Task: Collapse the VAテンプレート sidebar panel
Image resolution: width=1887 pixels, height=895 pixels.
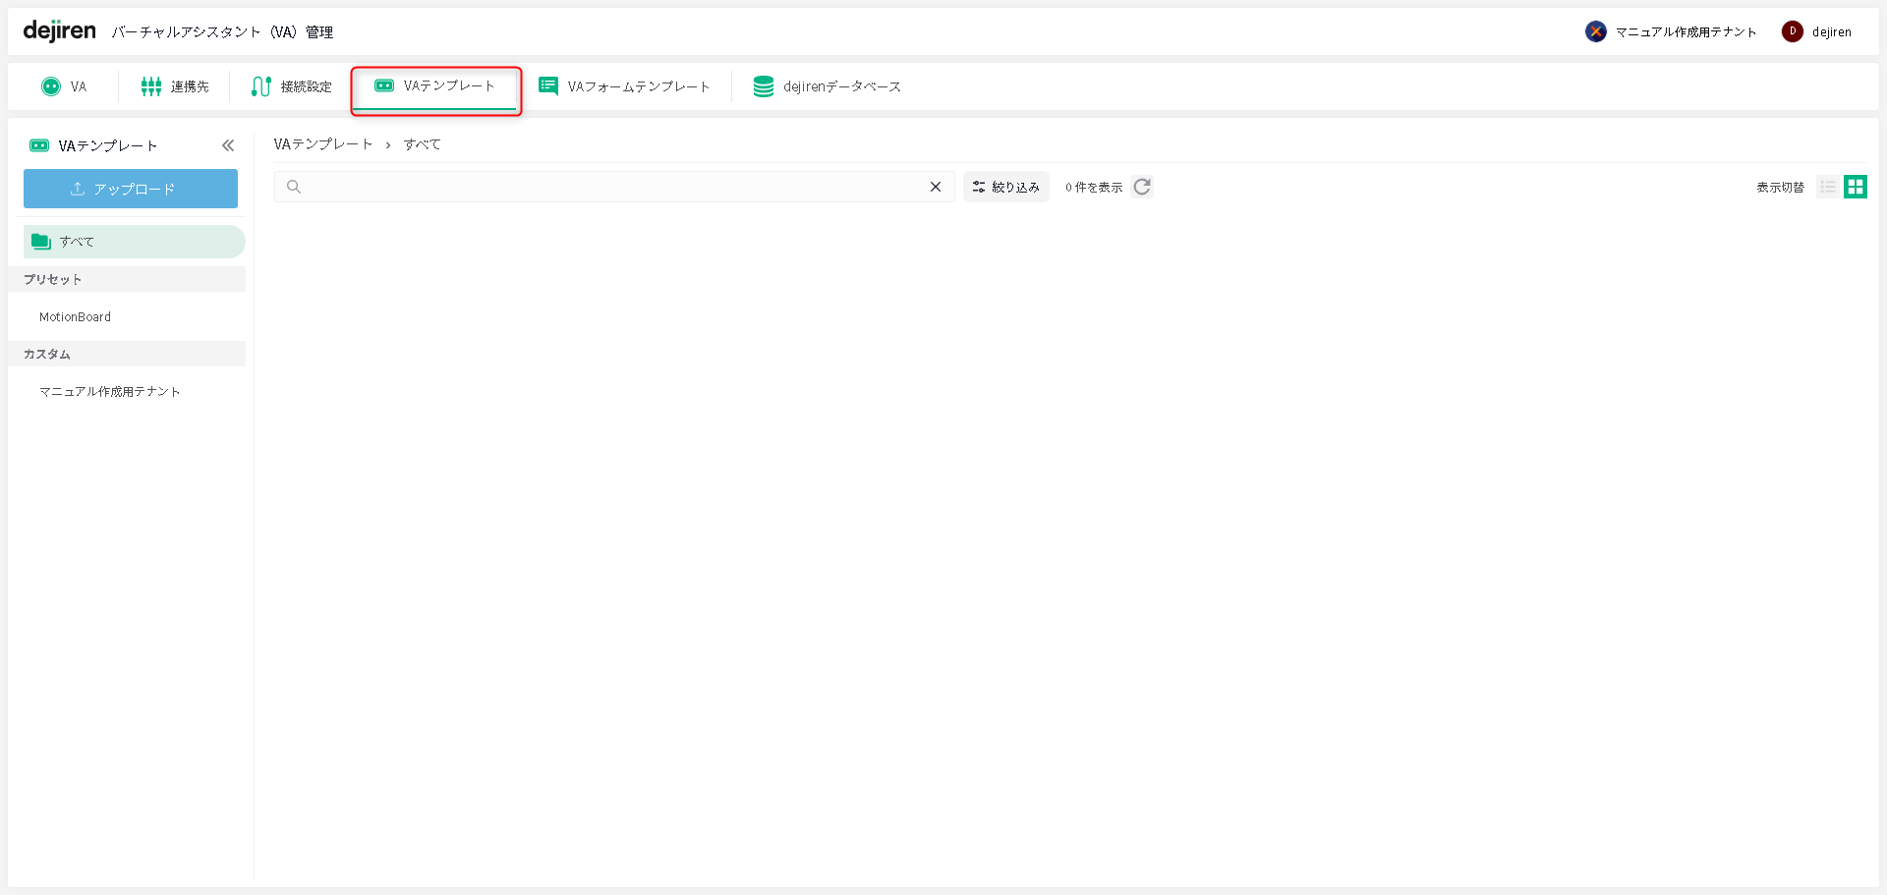Action: 228,145
